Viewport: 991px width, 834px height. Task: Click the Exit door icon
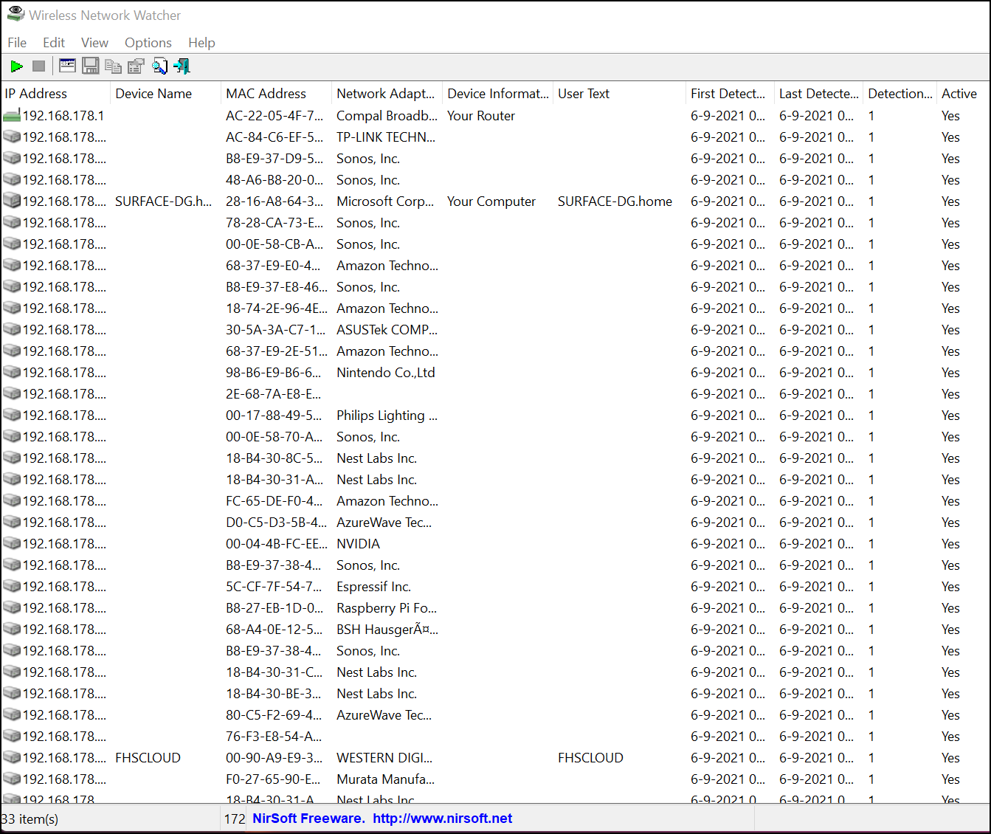pos(182,66)
